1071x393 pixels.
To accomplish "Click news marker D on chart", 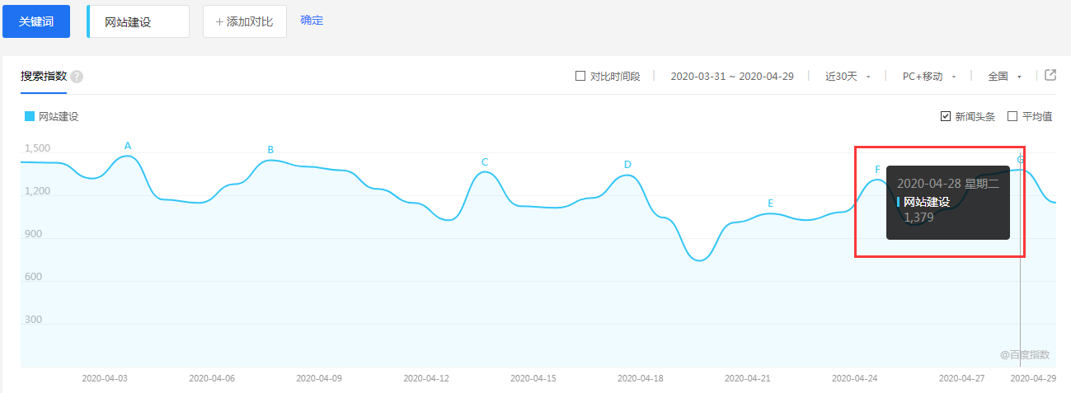I will 627,165.
